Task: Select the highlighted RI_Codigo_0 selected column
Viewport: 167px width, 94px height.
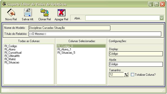Action: [x=81, y=46]
